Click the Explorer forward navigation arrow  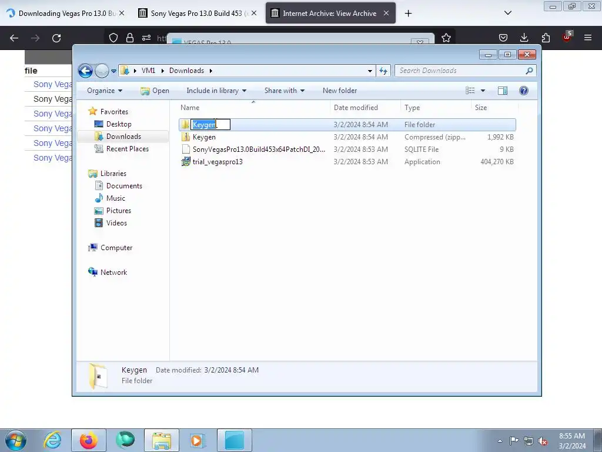pos(102,71)
